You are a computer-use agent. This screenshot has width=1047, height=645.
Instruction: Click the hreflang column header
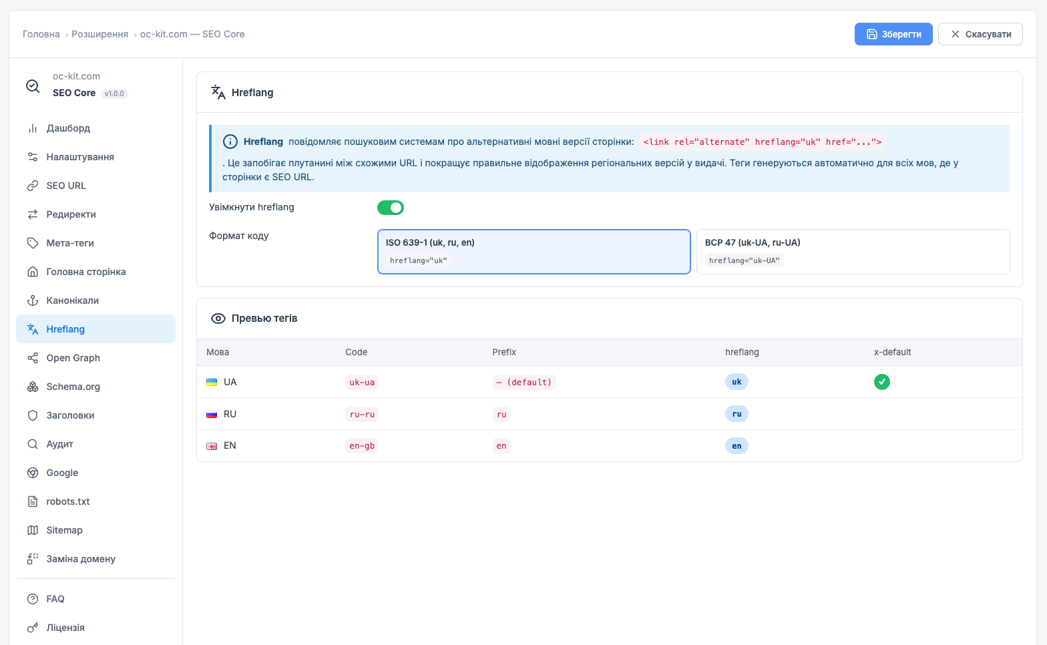coord(742,352)
